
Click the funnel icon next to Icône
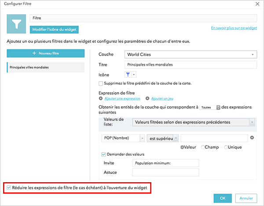point(128,75)
